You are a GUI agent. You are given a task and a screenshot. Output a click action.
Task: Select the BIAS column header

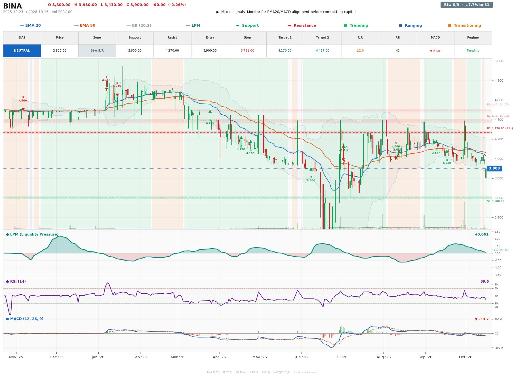[22, 37]
